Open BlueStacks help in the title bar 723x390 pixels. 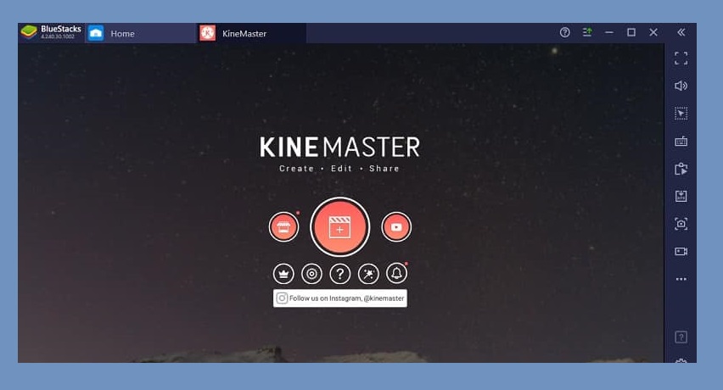[565, 32]
